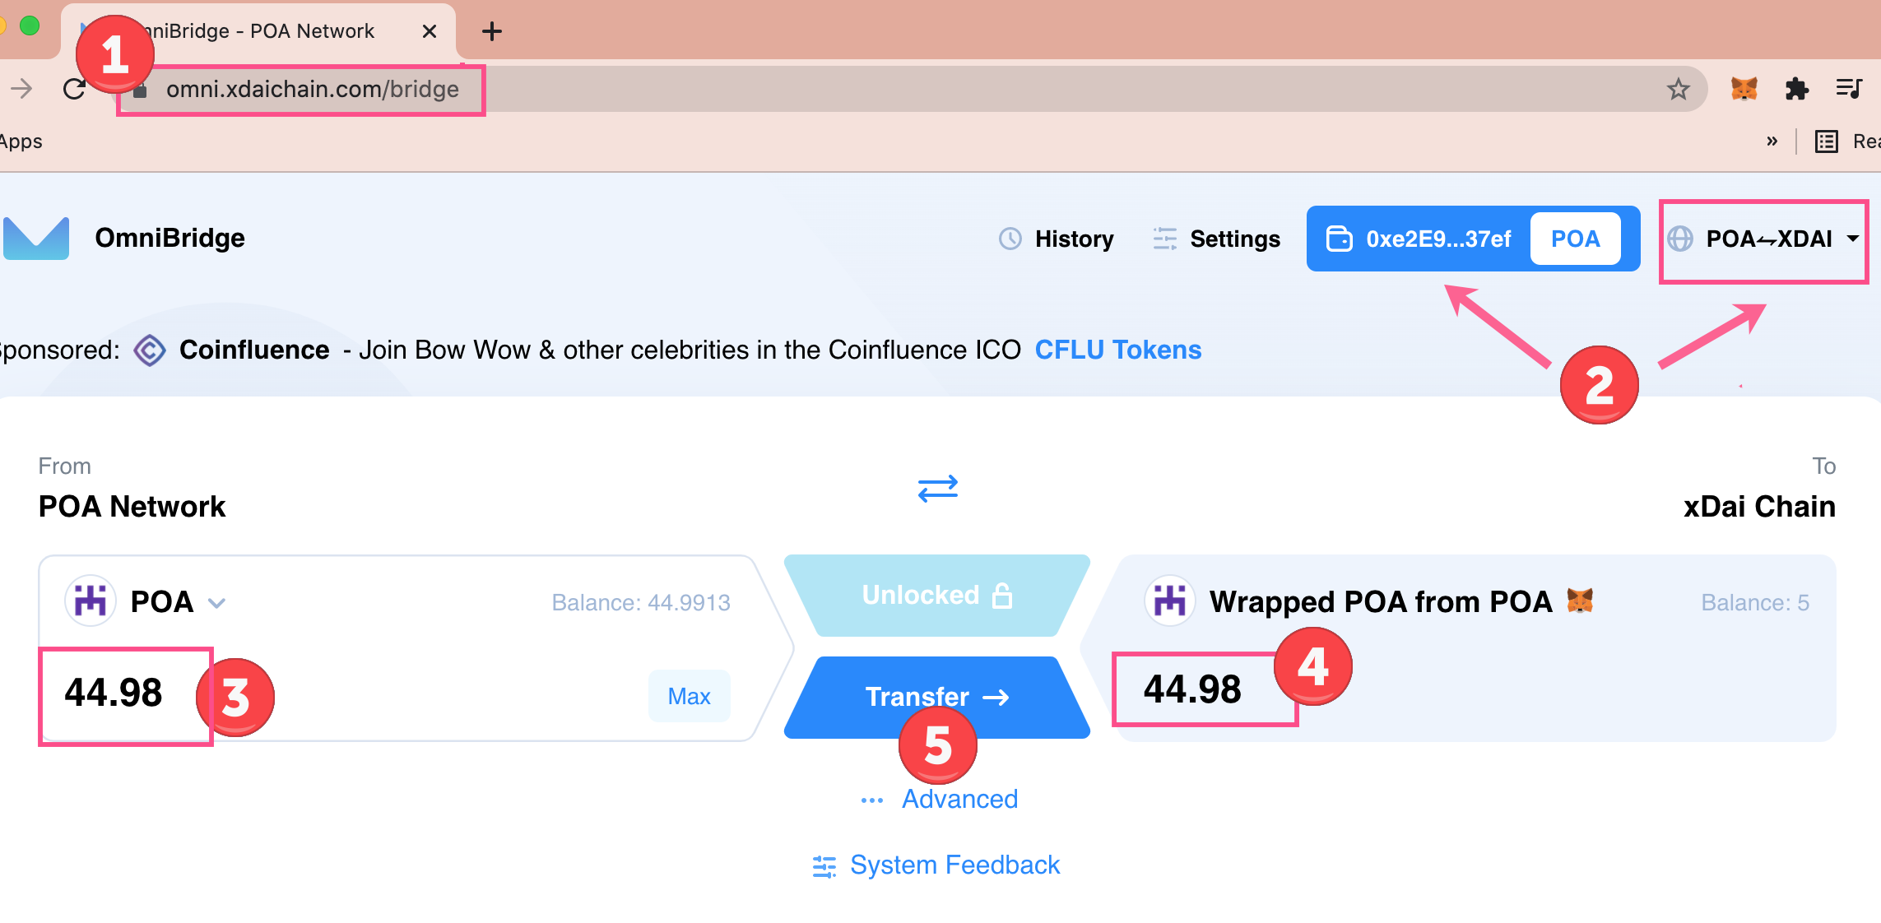This screenshot has width=1881, height=923.
Task: Open System Feedback link
Action: pos(936,865)
